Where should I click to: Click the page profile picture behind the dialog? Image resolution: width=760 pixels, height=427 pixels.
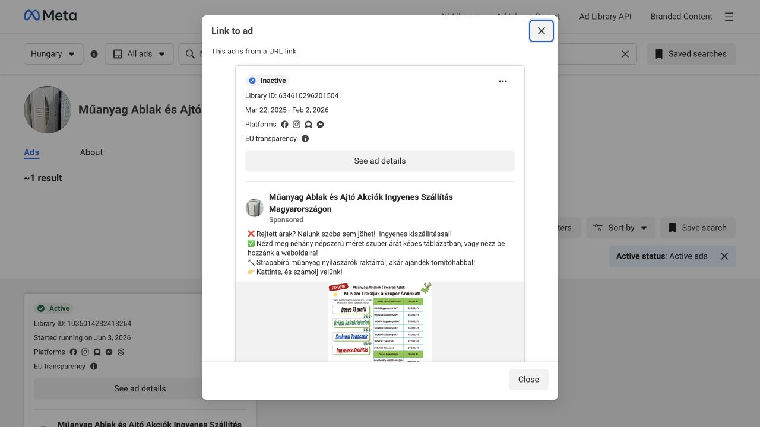(47, 110)
